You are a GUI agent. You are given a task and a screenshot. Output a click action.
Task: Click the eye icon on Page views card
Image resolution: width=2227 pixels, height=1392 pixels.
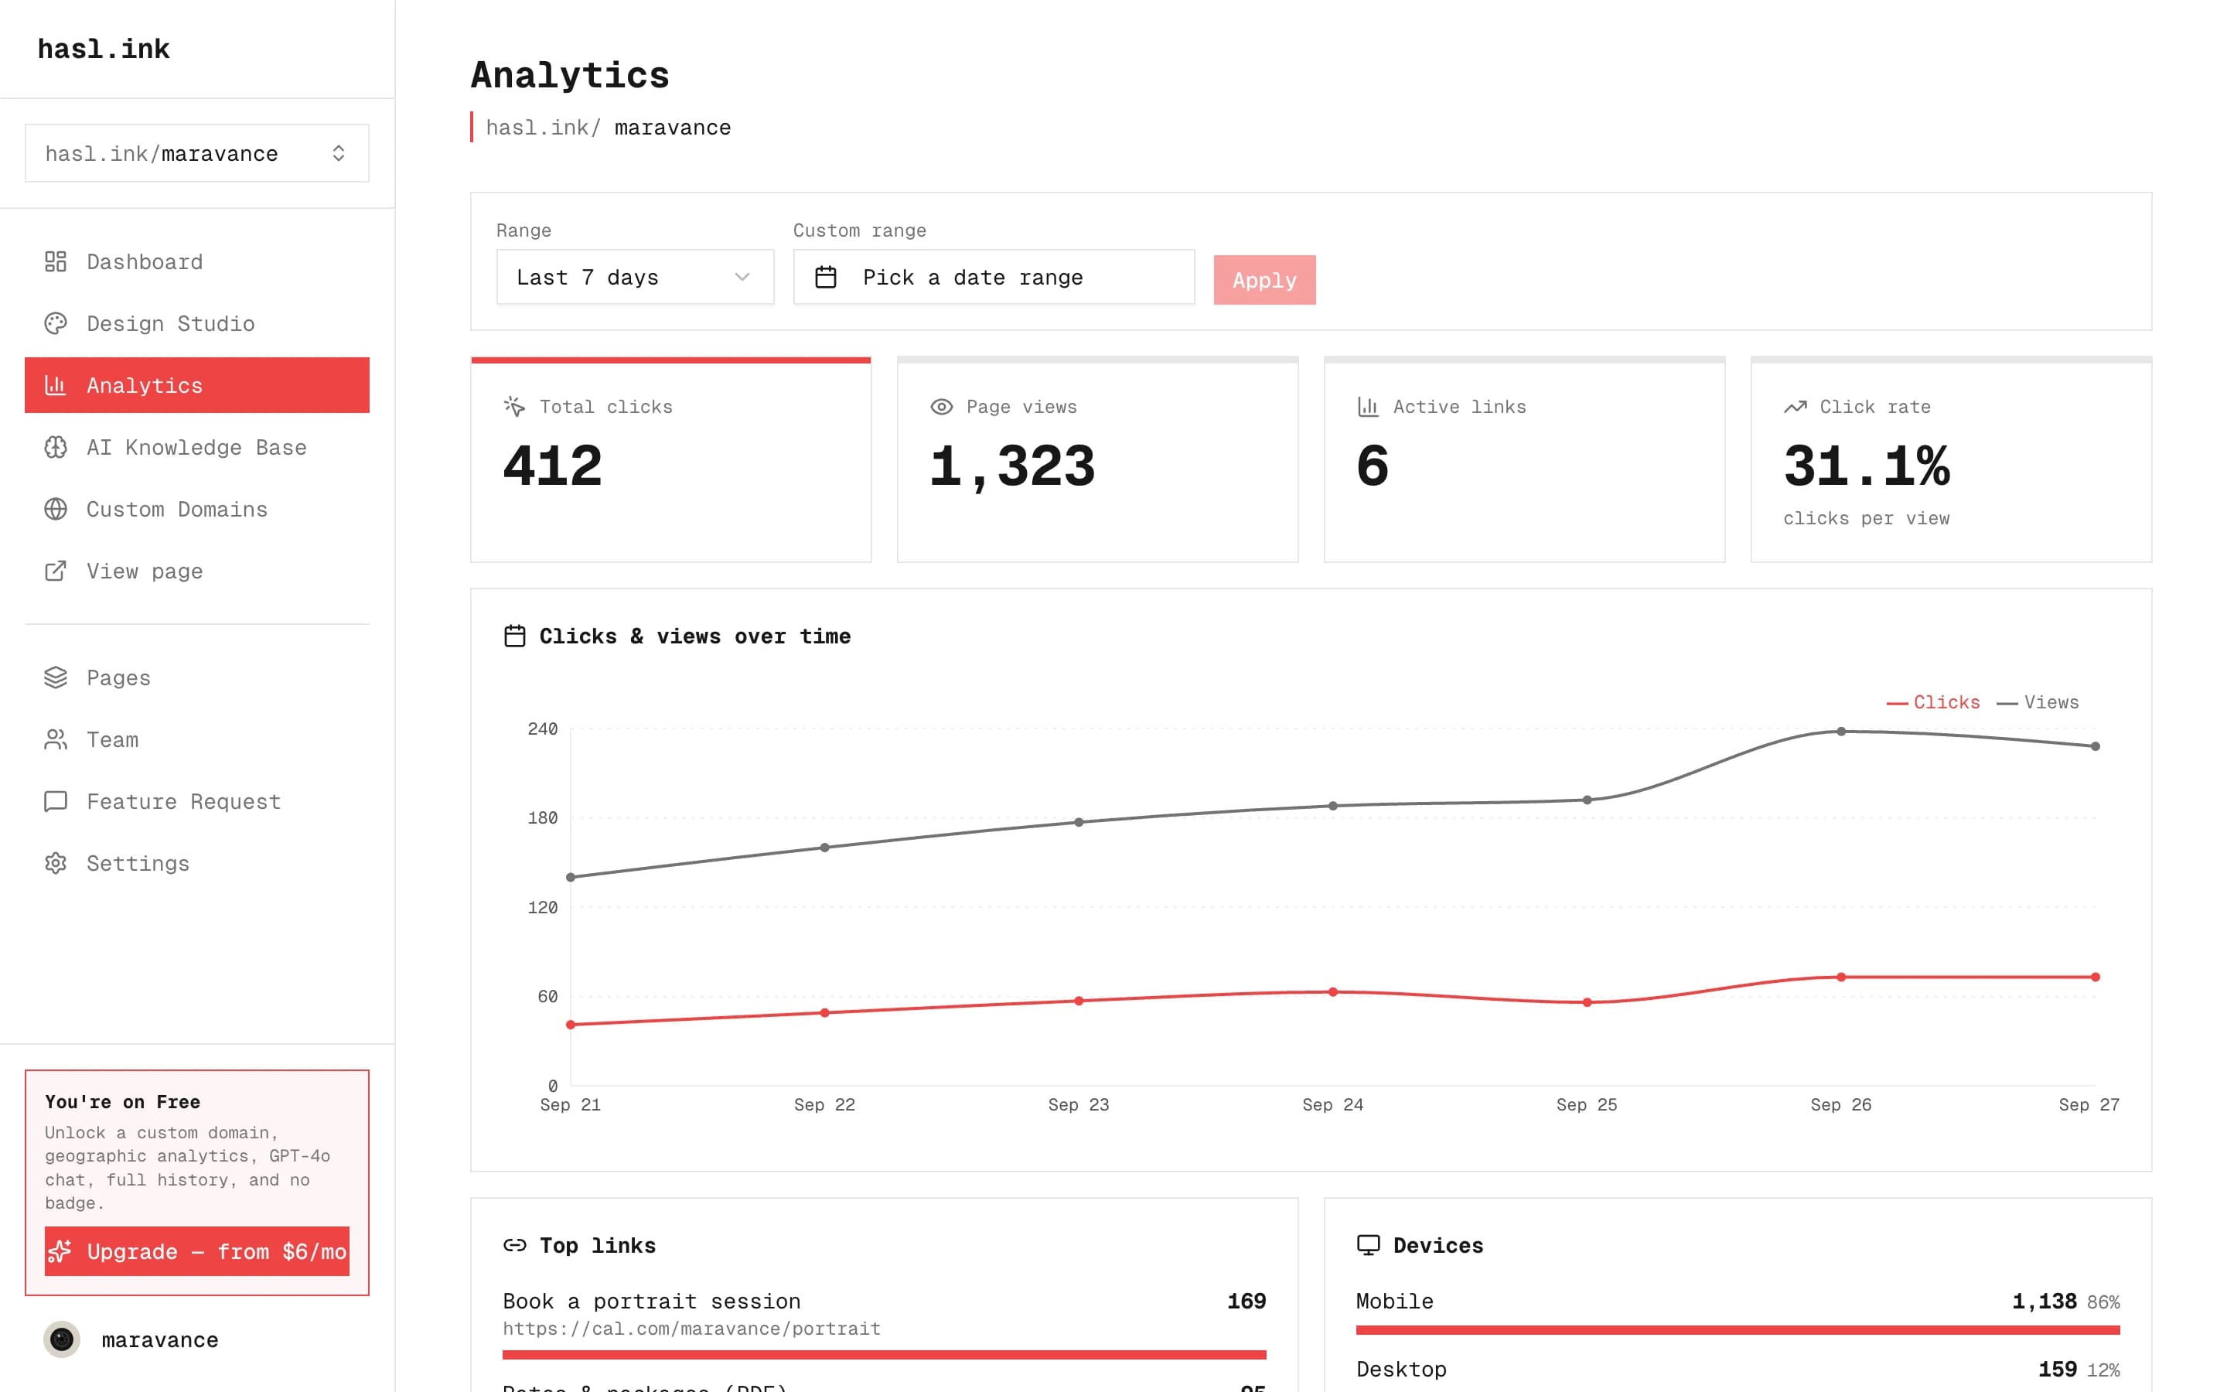pyautogui.click(x=941, y=407)
